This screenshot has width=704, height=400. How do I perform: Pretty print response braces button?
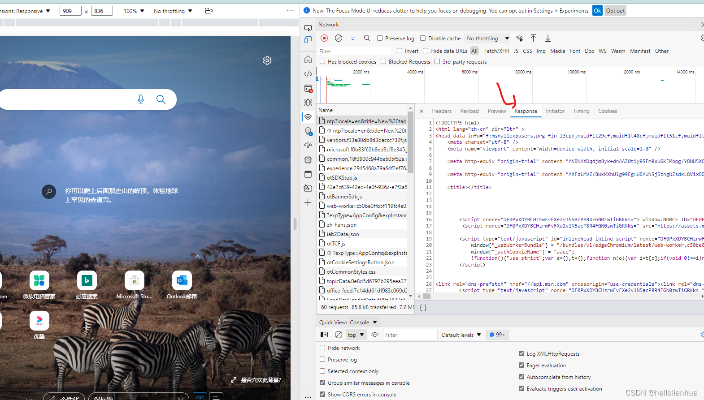click(423, 307)
